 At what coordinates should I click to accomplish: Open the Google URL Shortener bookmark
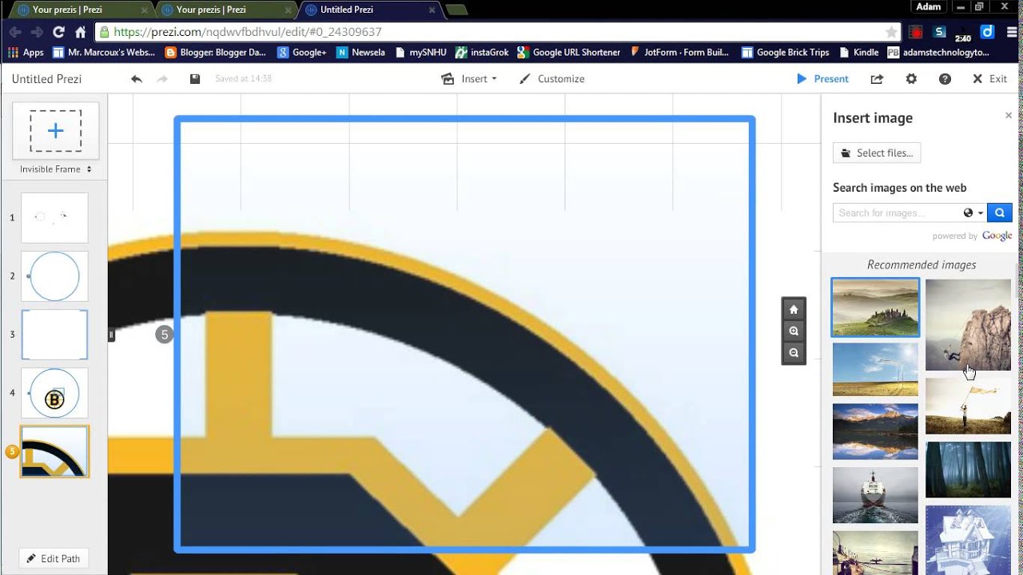[x=568, y=53]
